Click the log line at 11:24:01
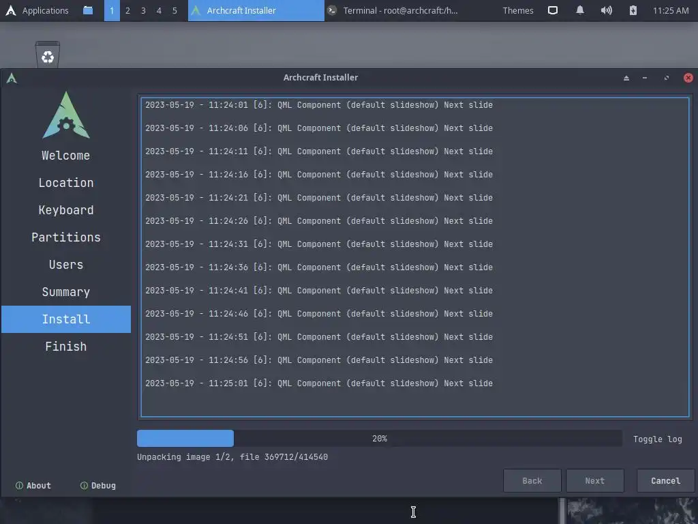 (x=319, y=105)
